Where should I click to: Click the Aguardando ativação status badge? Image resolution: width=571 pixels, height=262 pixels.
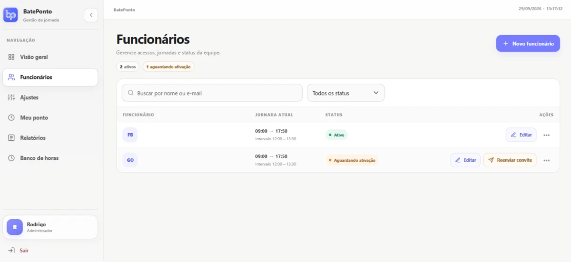pyautogui.click(x=352, y=160)
